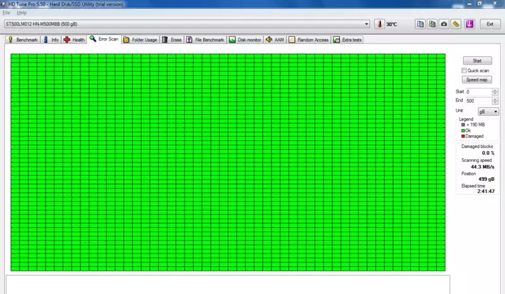Click the purple download arrow icon
The width and height of the screenshot is (505, 294).
(x=470, y=24)
